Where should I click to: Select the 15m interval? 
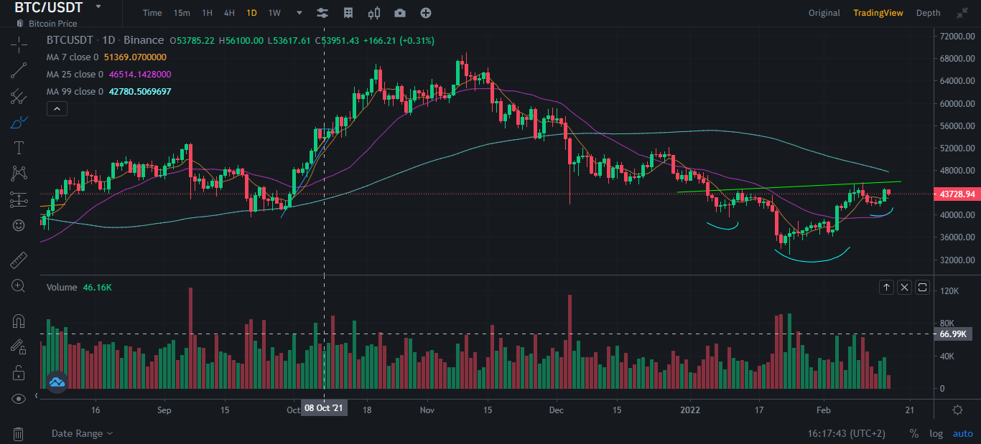[x=182, y=13]
